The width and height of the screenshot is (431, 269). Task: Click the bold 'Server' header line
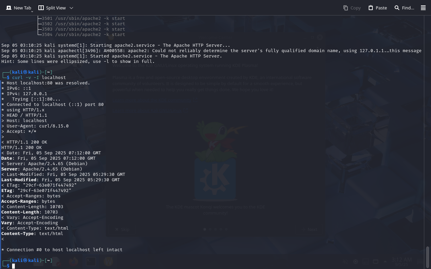42,169
